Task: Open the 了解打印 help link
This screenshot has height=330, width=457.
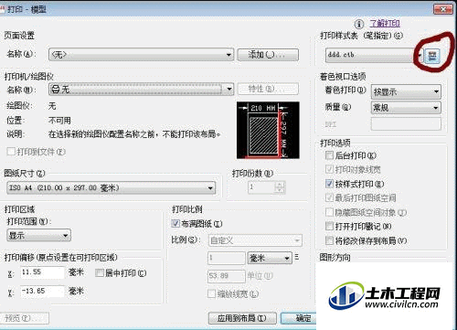Action: (385, 24)
